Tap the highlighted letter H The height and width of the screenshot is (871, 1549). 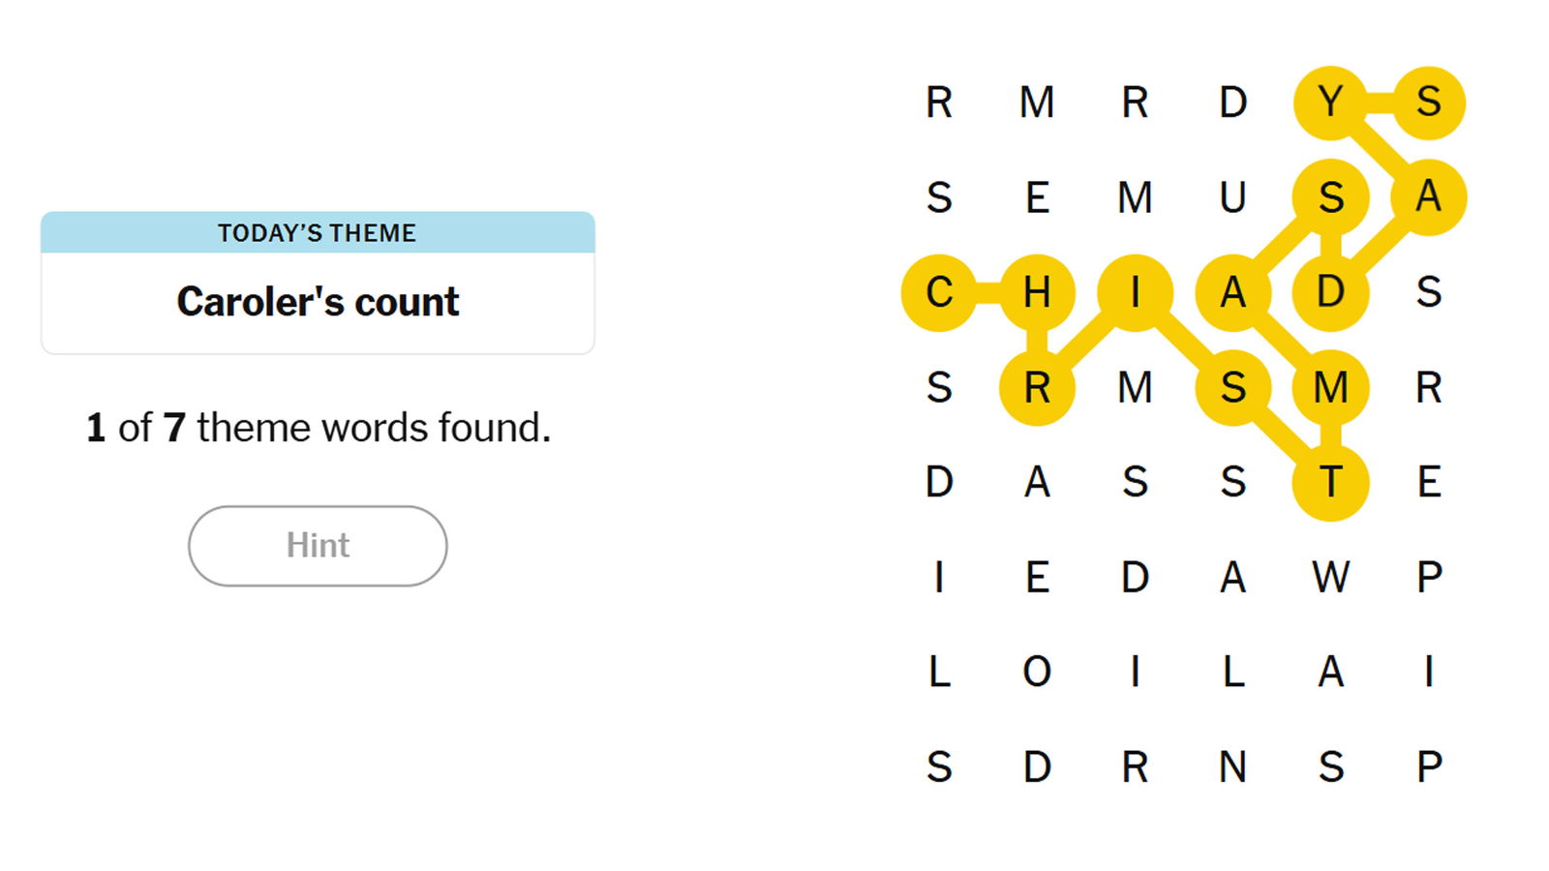tap(1037, 292)
